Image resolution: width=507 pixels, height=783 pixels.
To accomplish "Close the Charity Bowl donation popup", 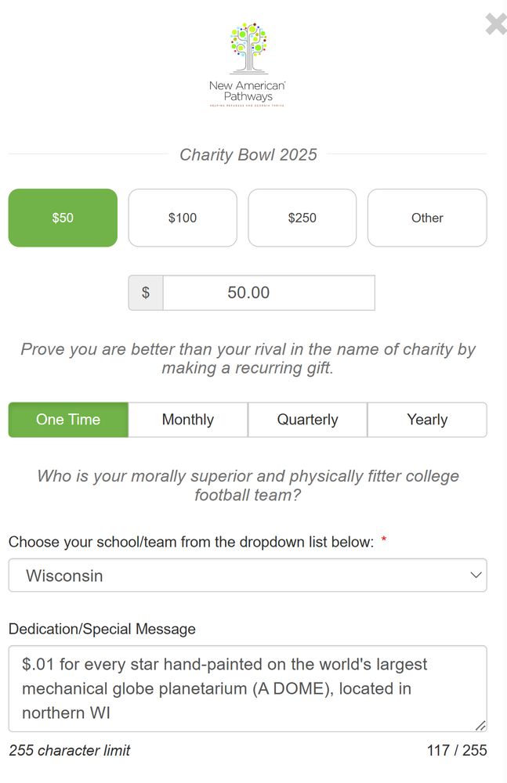I will coord(495,24).
